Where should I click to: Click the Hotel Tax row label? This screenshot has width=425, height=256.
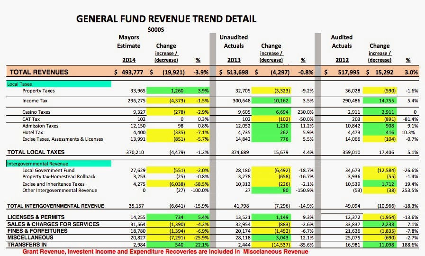tap(33, 132)
